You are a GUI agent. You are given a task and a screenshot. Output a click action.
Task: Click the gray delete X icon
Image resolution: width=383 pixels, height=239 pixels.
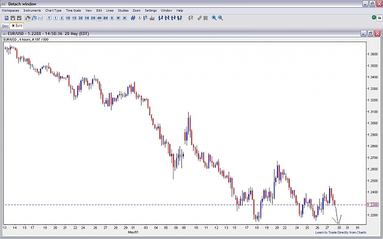click(206, 18)
